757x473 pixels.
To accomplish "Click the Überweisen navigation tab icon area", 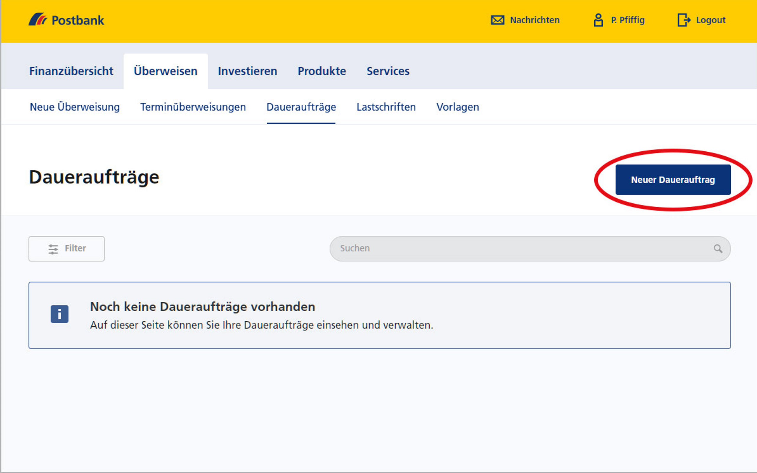I will click(165, 71).
